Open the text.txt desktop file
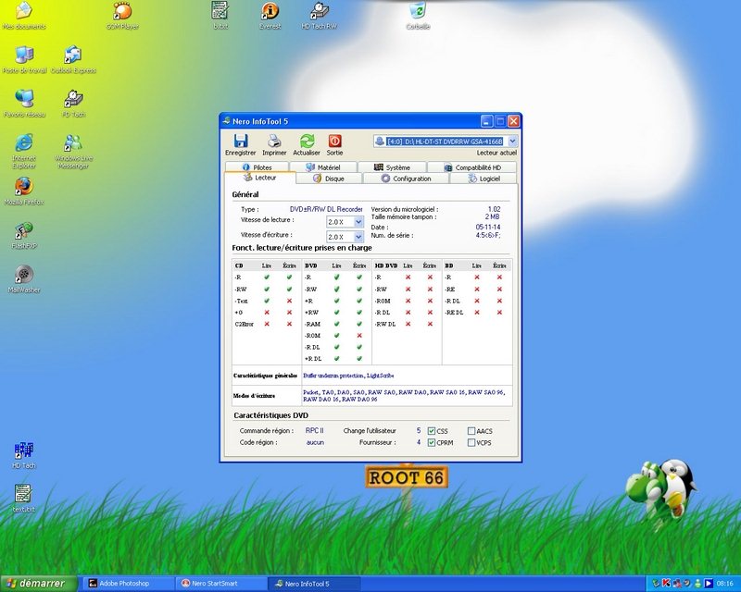This screenshot has height=592, width=741. (x=24, y=498)
